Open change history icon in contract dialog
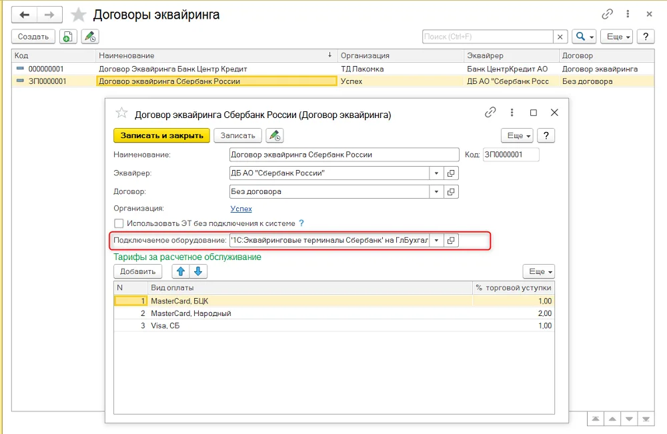 pyautogui.click(x=274, y=135)
